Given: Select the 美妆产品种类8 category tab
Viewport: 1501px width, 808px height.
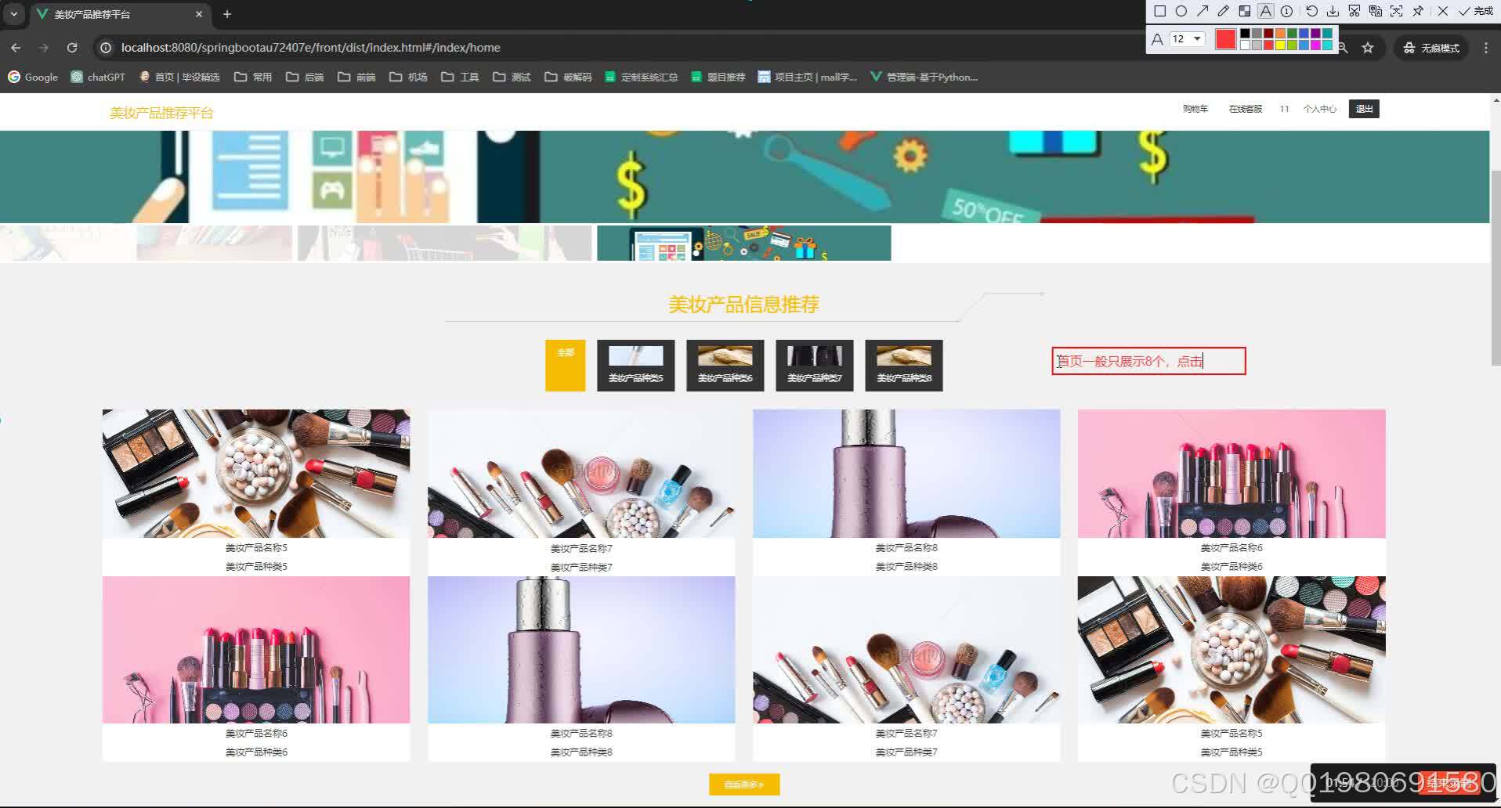Looking at the screenshot, I should click(x=903, y=365).
